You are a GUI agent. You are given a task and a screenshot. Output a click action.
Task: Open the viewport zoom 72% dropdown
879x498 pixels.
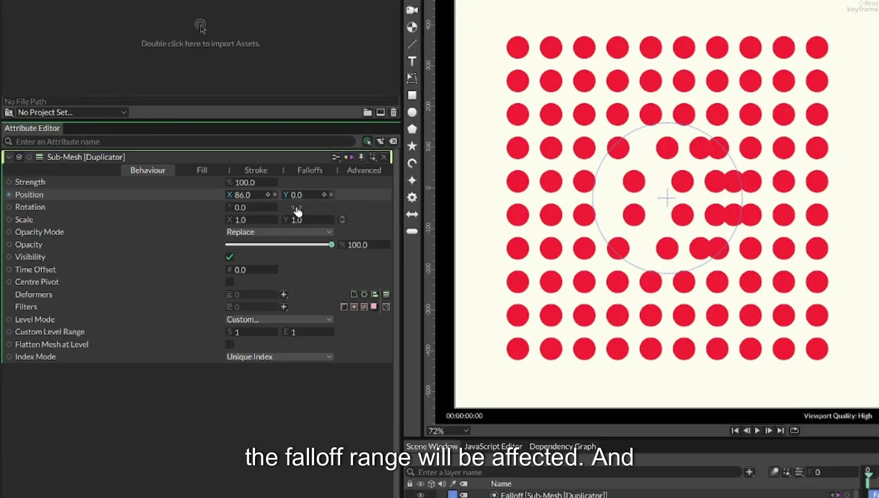point(448,431)
